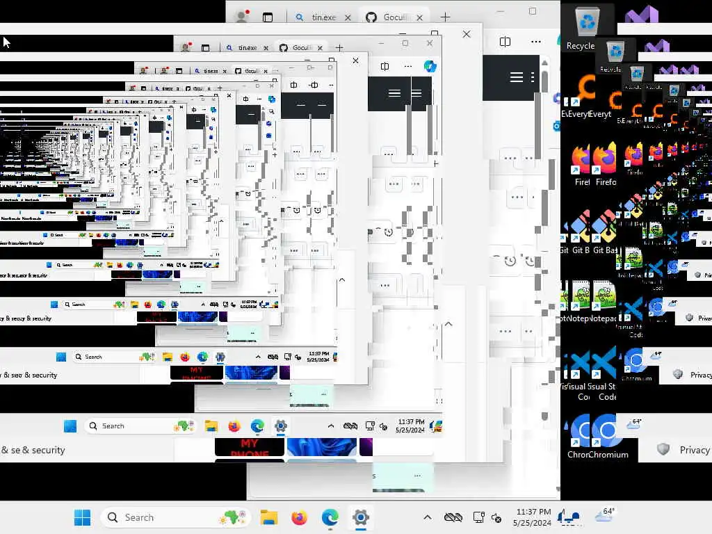Open Settings gear icon on bottom taskbar

coord(361,517)
